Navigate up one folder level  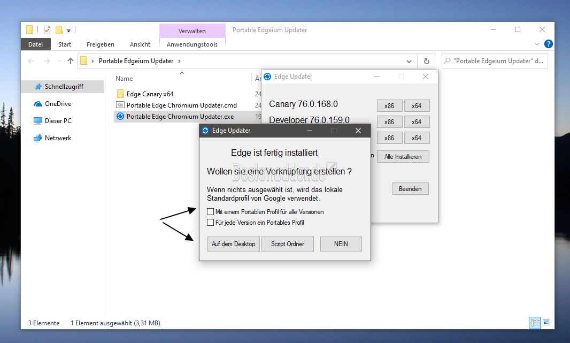tap(71, 61)
